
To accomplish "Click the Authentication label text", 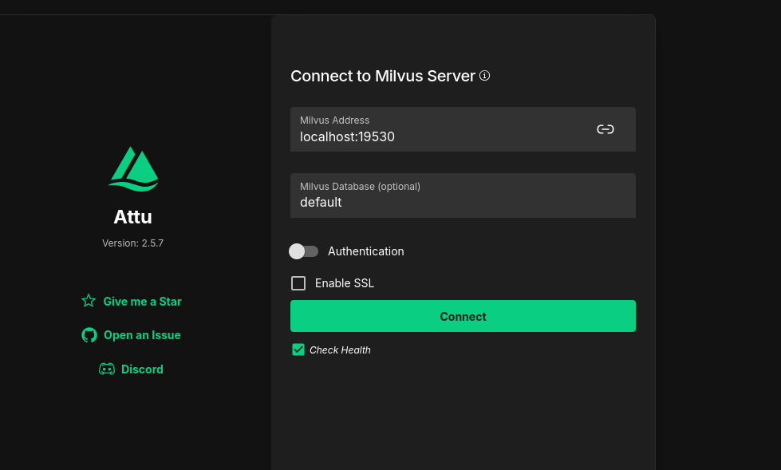I will (365, 251).
